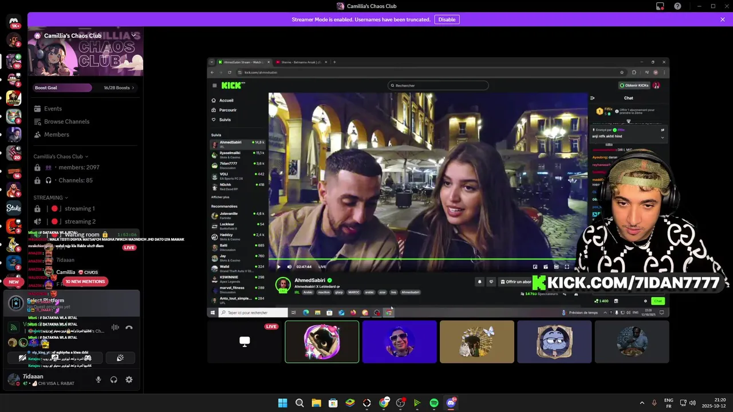Open the Stake server icon
733x412 pixels.
14,208
